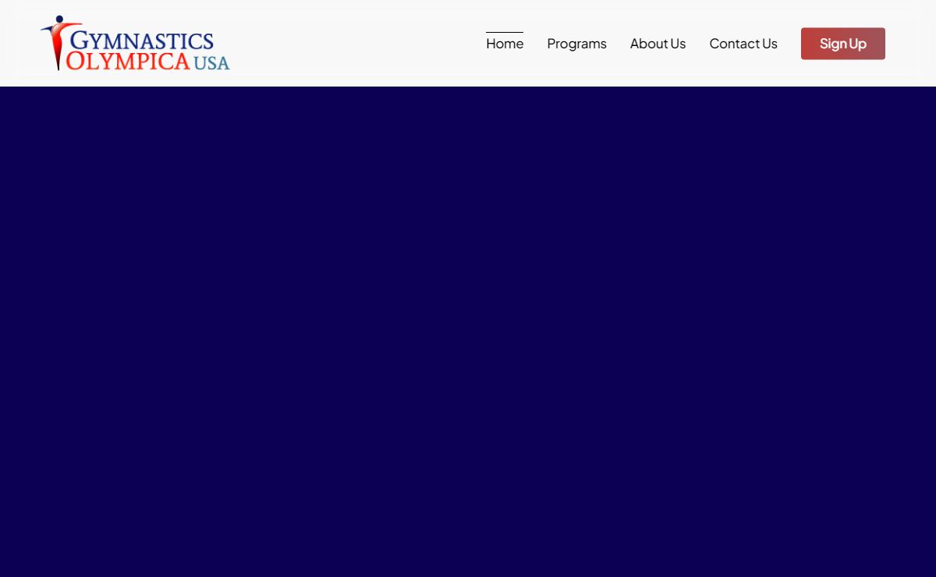Click the red Sign Up button
Image resolution: width=936 pixels, height=577 pixels.
(x=843, y=44)
